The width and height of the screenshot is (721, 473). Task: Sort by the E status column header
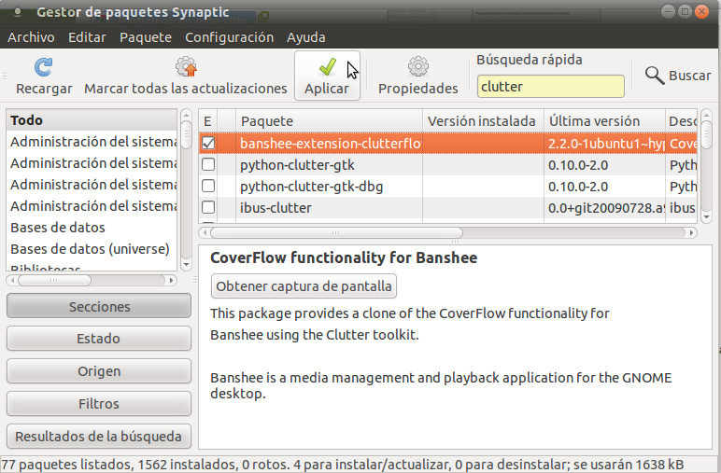(x=208, y=120)
